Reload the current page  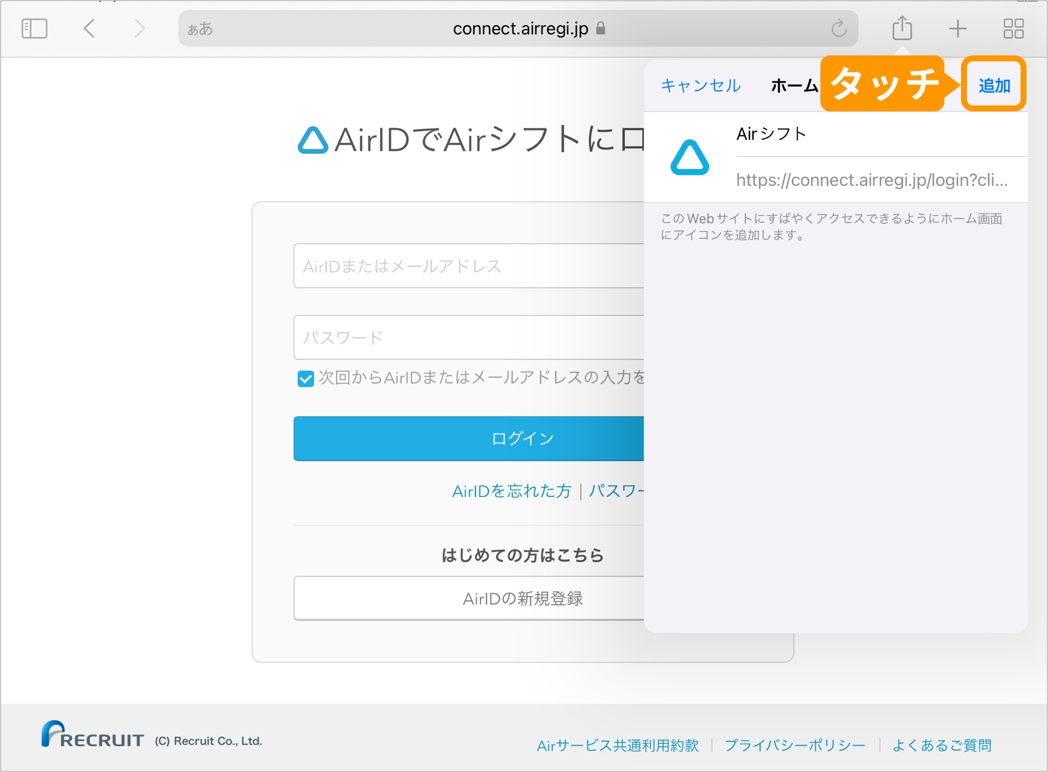[839, 27]
